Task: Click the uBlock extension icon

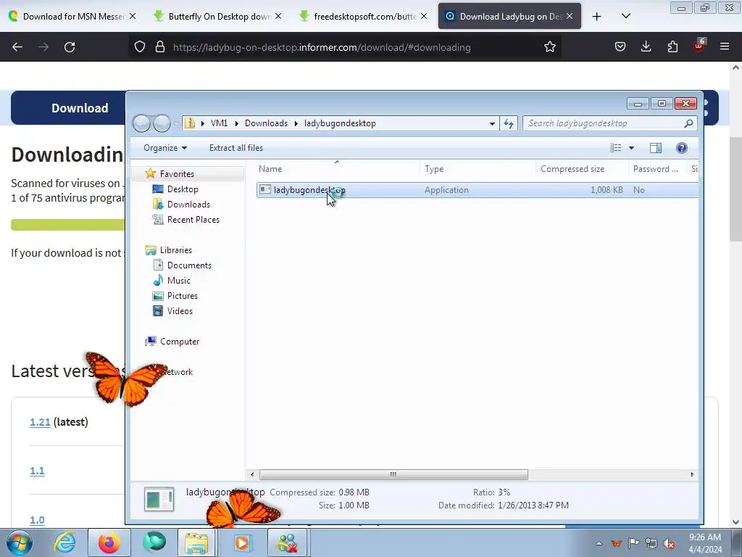Action: (x=699, y=46)
